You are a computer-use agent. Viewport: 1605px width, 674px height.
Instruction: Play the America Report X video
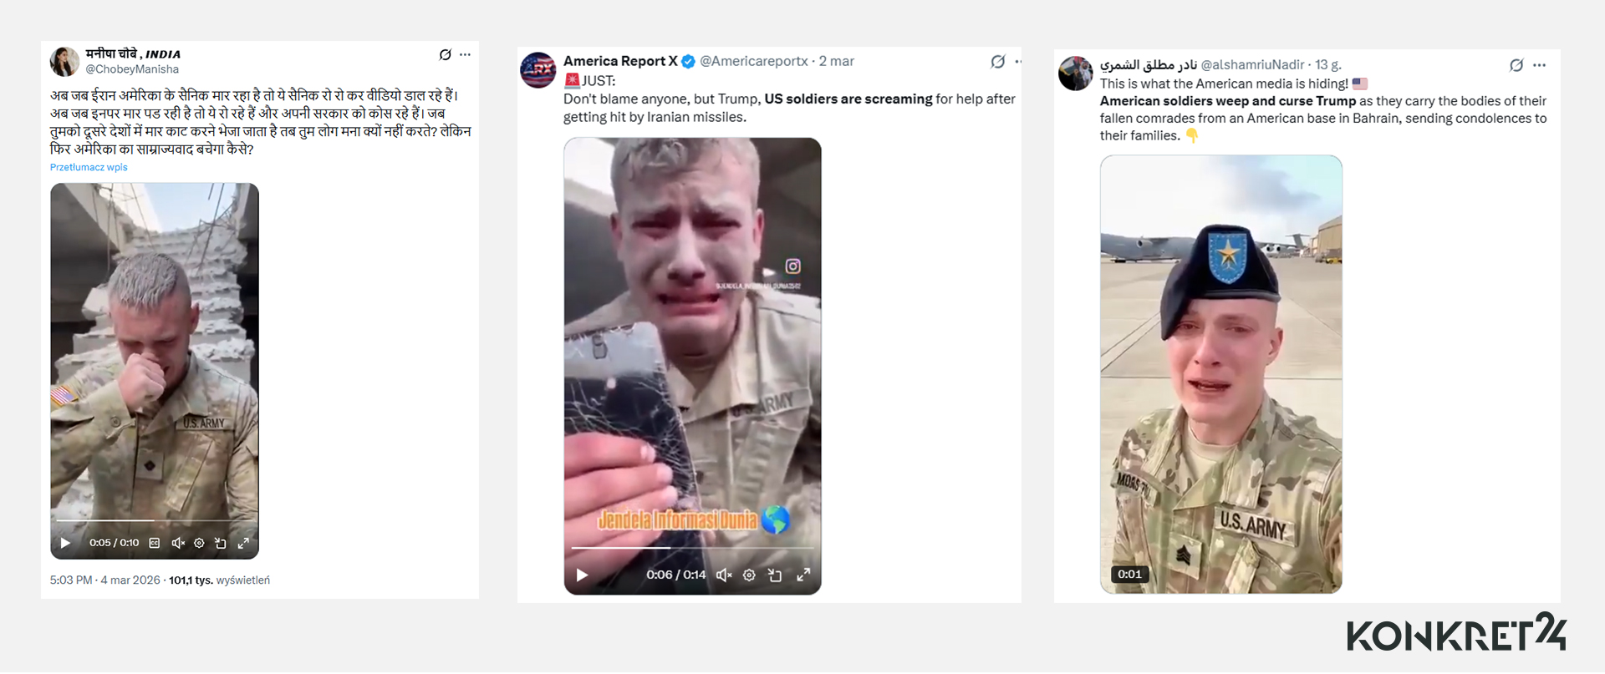click(583, 575)
